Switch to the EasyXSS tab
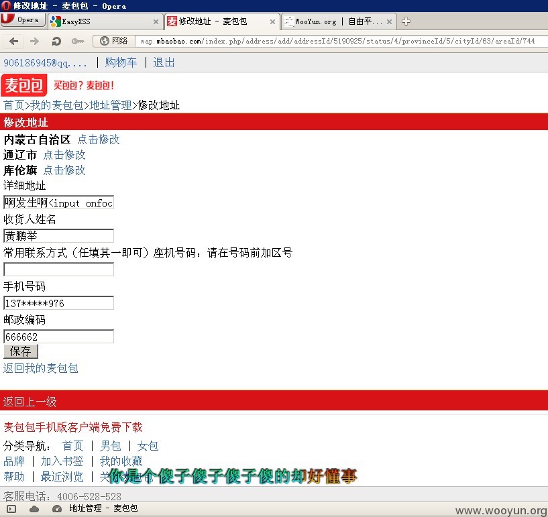This screenshot has width=548, height=517. pos(105,21)
